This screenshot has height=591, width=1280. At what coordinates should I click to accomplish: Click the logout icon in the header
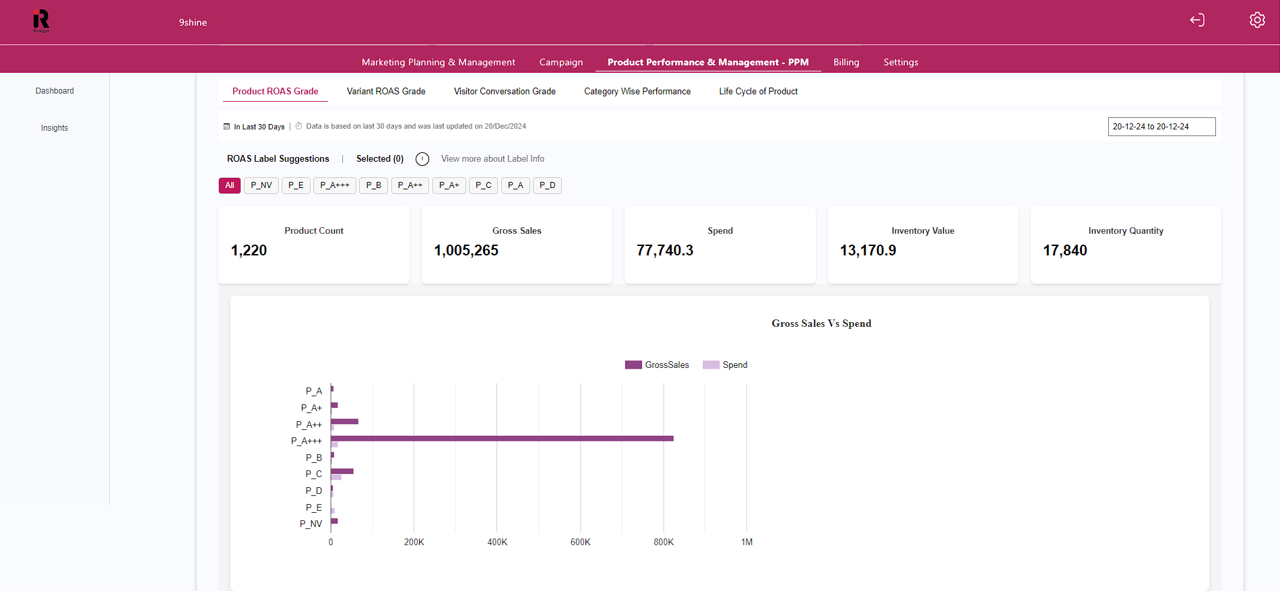pos(1197,20)
